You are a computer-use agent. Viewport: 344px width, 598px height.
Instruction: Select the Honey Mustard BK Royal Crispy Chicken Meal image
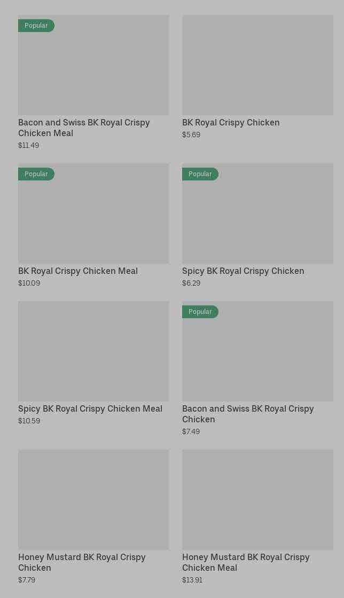click(x=257, y=499)
